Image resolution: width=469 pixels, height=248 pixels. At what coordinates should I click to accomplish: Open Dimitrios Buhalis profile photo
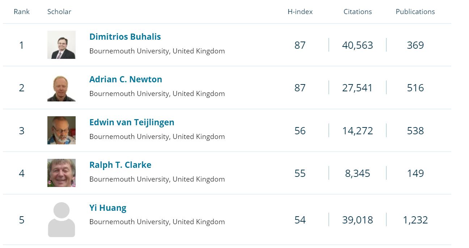[x=62, y=45]
